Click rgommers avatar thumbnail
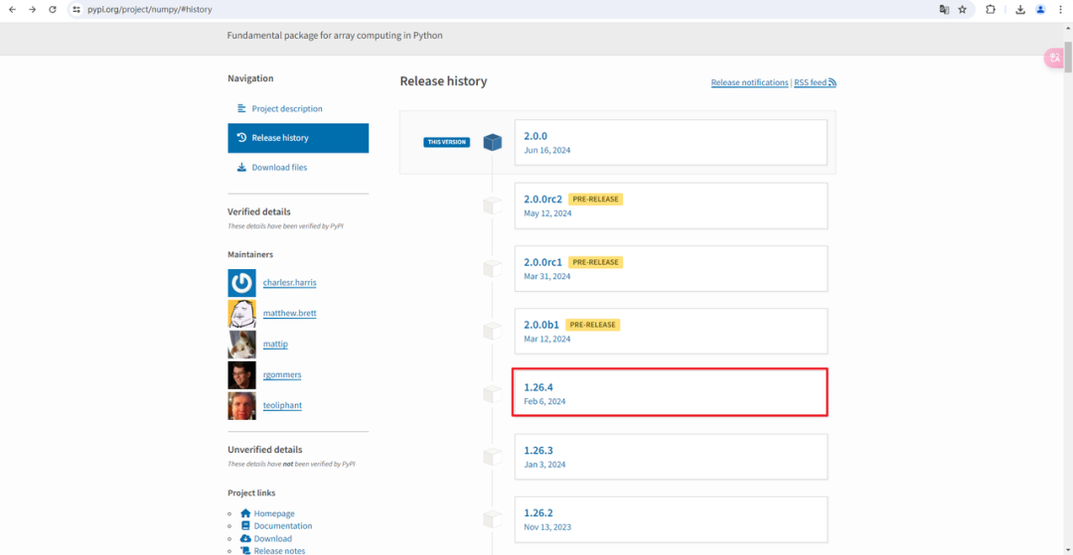The height and width of the screenshot is (555, 1073). coord(241,375)
